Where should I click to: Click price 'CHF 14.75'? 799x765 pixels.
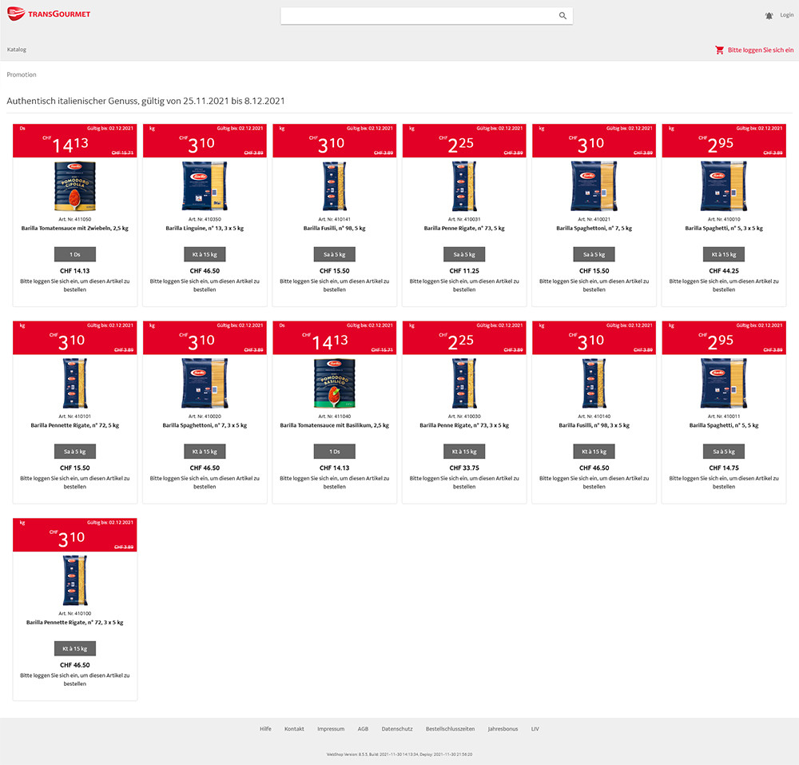tap(724, 468)
